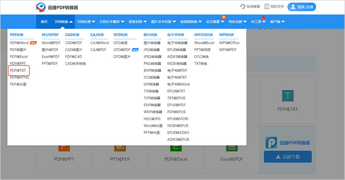
Task: Open the WPS转Office link
Action: click(x=229, y=43)
